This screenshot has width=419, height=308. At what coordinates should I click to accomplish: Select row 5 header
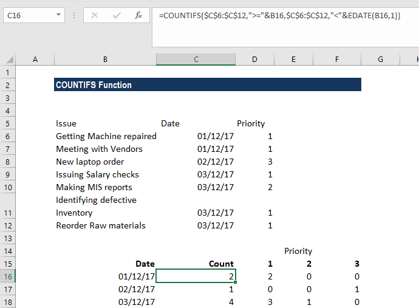7,123
